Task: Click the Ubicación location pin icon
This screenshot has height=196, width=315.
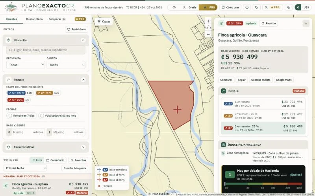Action: coord(8,40)
